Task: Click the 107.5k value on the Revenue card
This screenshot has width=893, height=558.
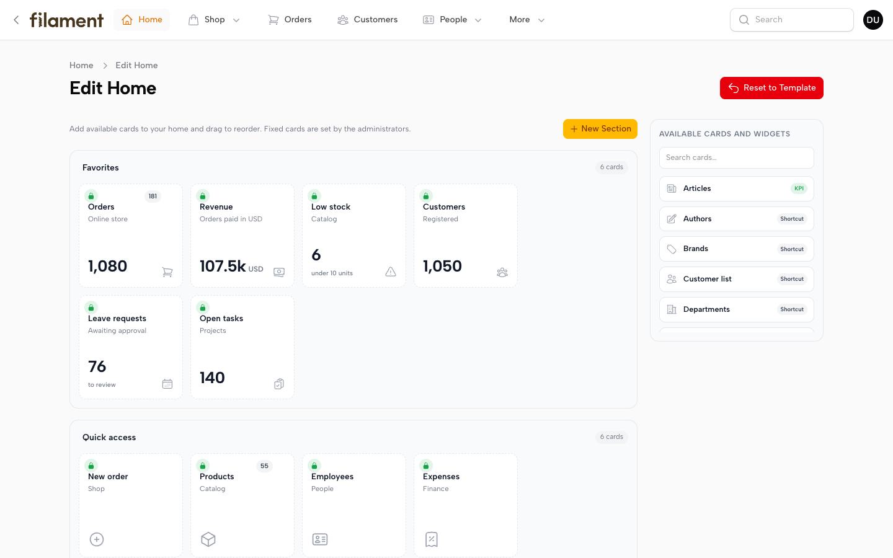Action: (223, 266)
